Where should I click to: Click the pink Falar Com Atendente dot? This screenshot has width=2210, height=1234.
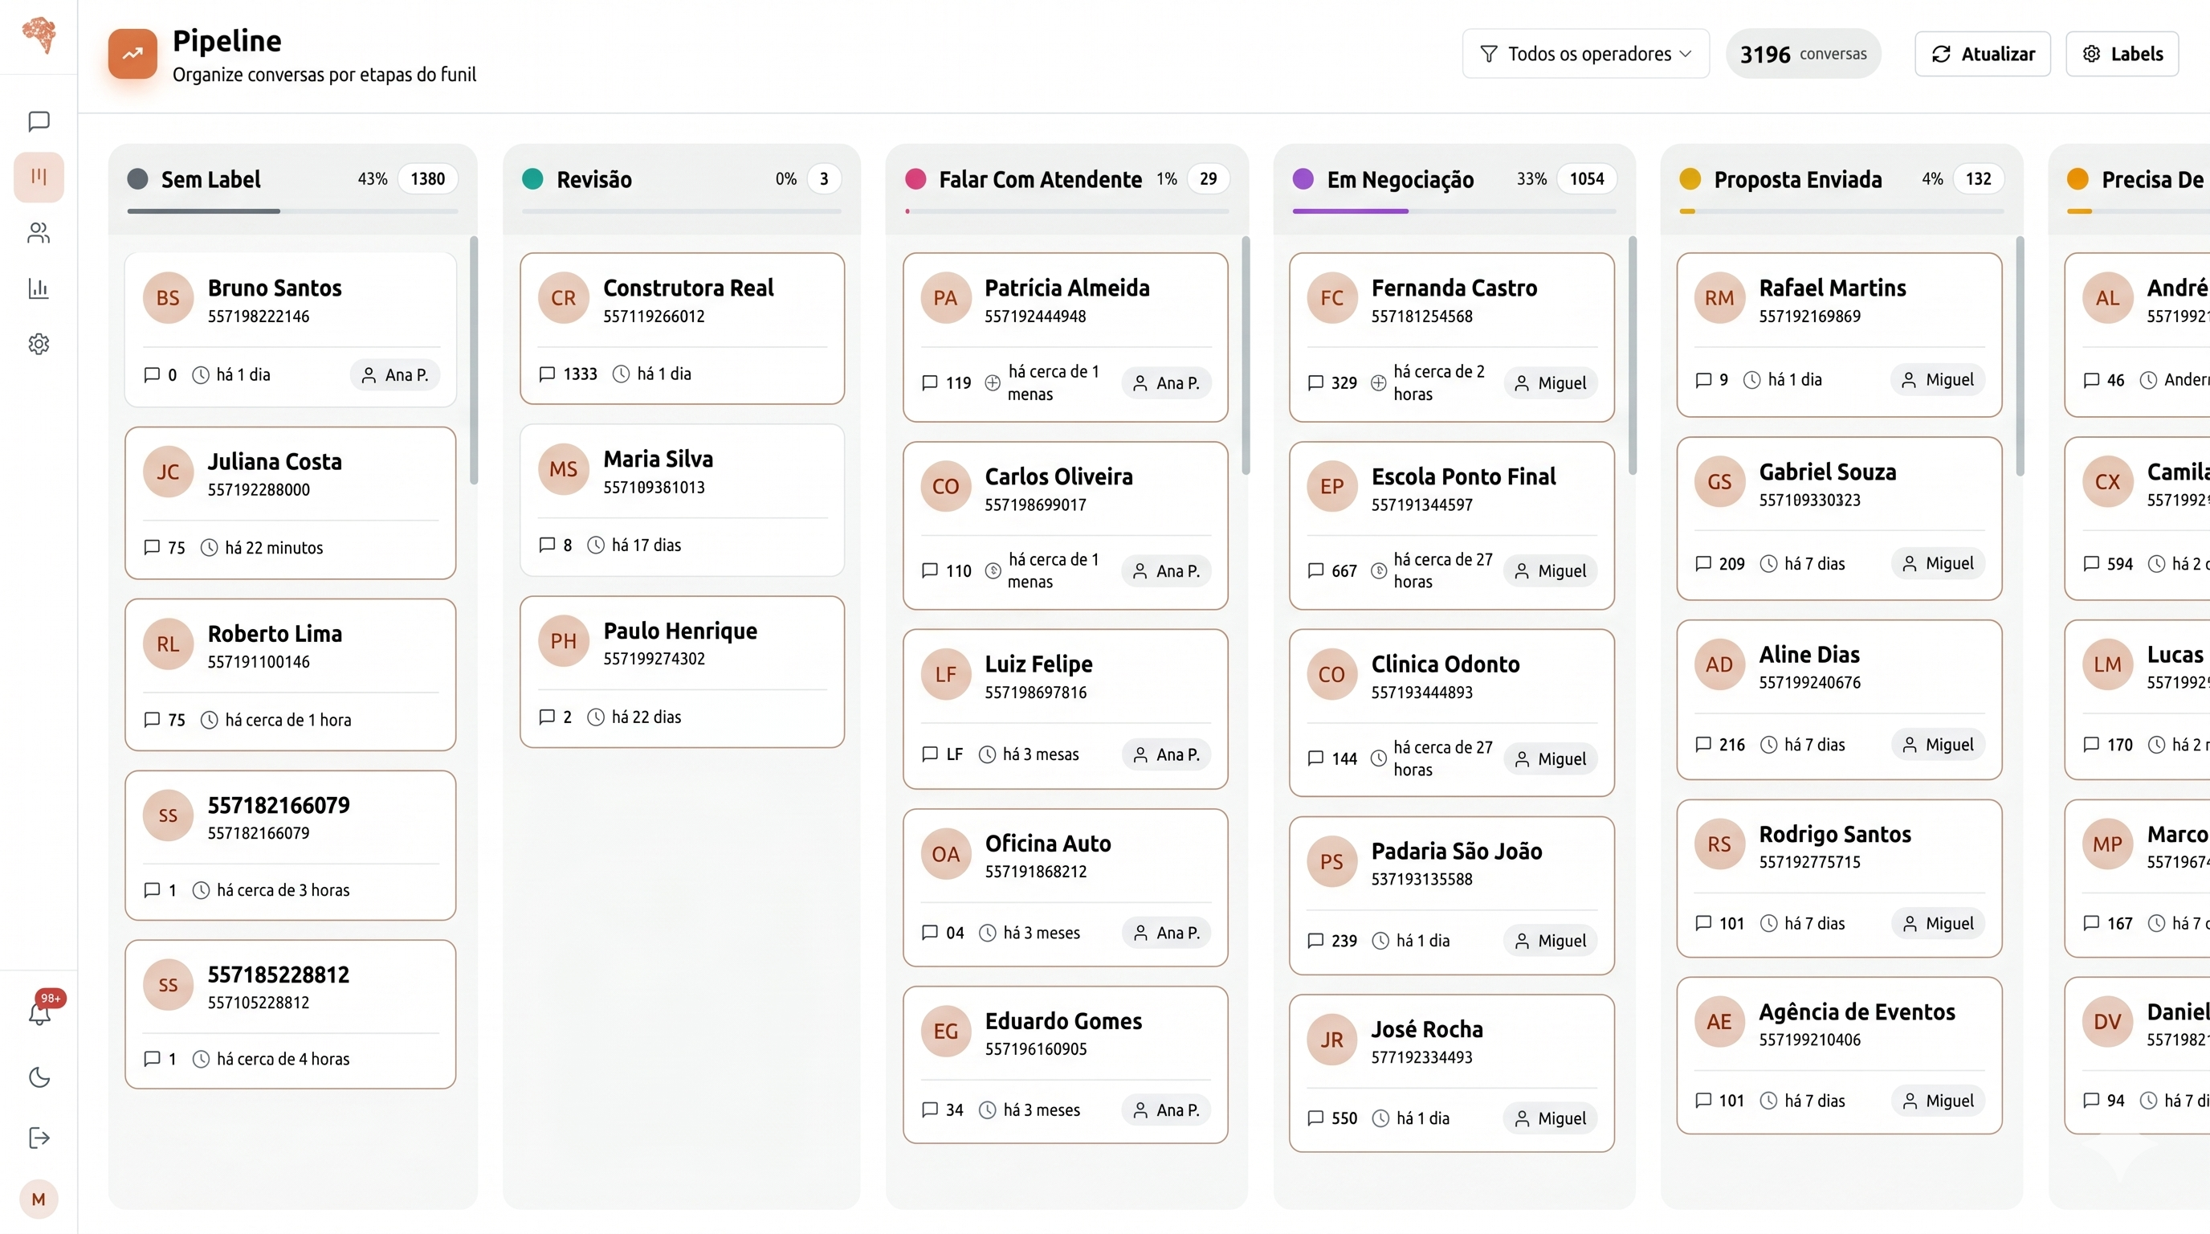tap(915, 178)
